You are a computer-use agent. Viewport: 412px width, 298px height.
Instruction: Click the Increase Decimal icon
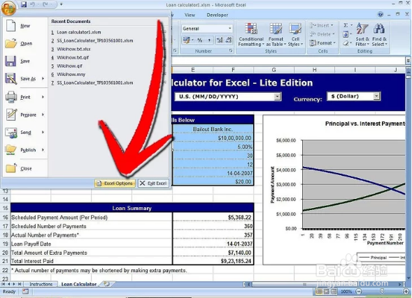pyautogui.click(x=220, y=40)
